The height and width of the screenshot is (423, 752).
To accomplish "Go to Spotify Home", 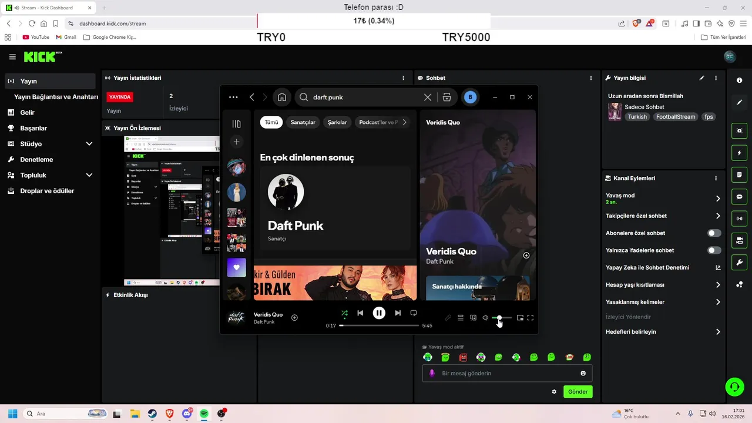I will click(282, 98).
